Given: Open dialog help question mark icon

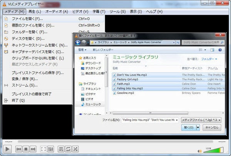Looking at the screenshot, I should 220,50.
